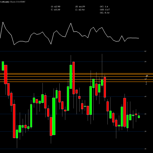Click the 62 price axis label
Image resolution: width=153 pixels, height=153 pixels.
tap(145, 51)
